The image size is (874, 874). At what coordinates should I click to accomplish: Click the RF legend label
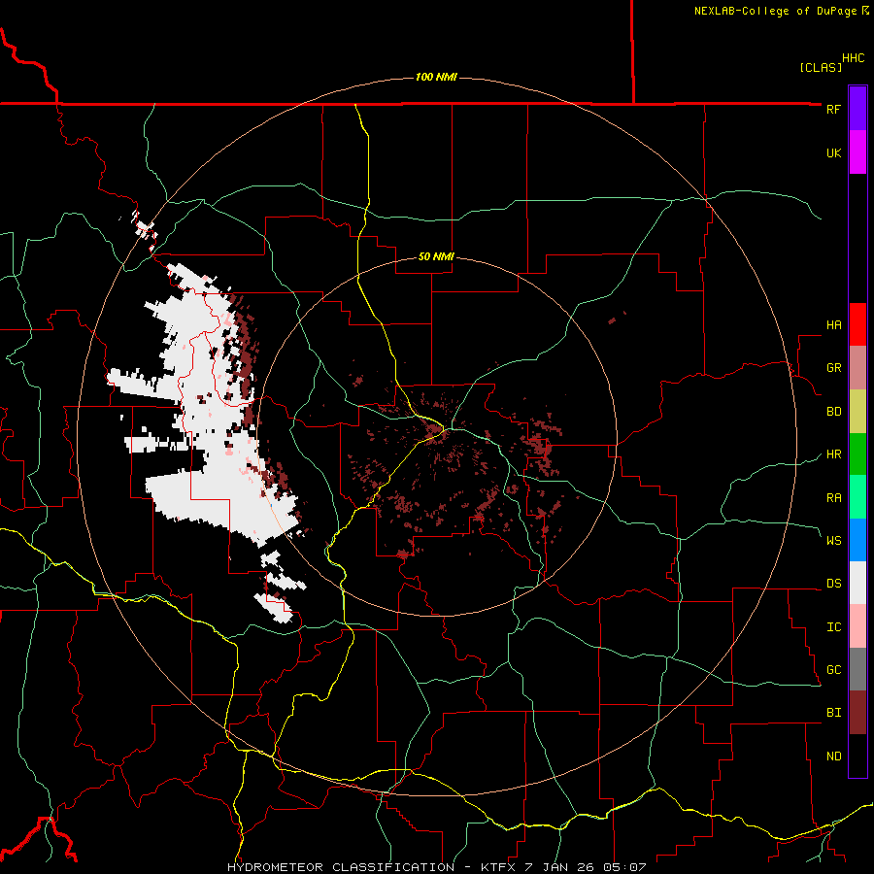(833, 109)
